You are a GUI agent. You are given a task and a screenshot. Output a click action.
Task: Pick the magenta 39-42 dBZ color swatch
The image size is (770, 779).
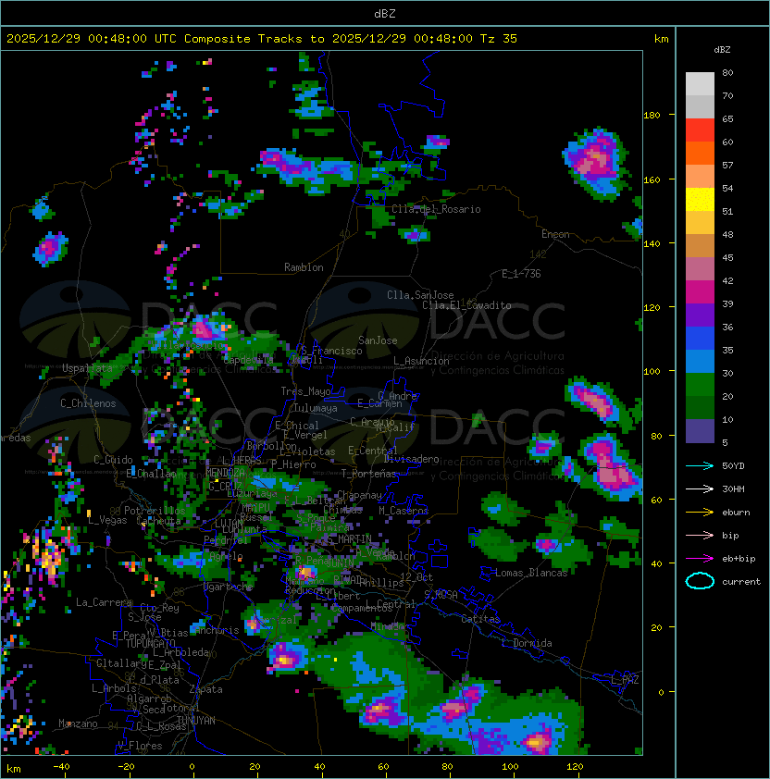(x=700, y=292)
